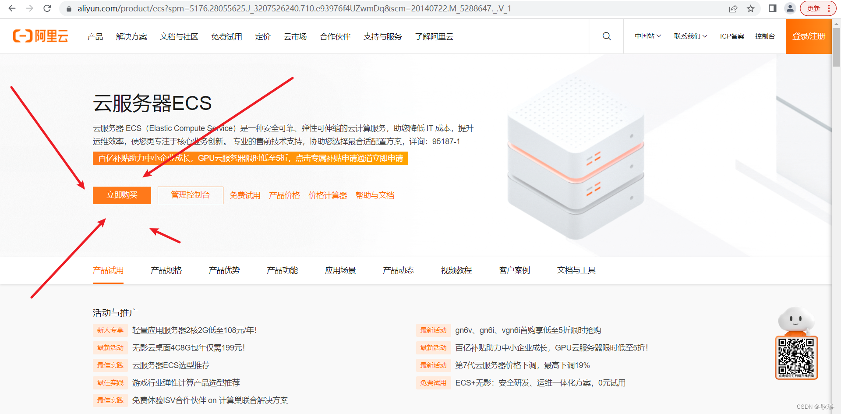Screen dimensions: 841x414
Task: Go back with browser back arrow
Action: pos(12,8)
